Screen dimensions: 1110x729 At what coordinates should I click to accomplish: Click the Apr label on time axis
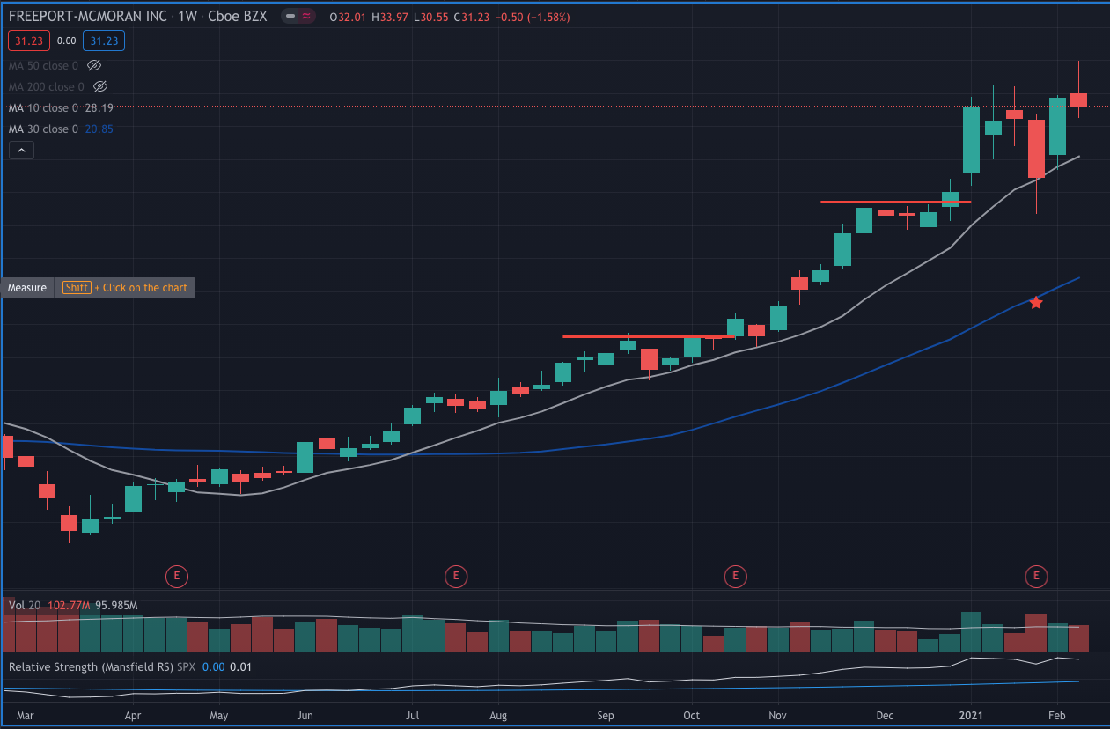(x=133, y=716)
